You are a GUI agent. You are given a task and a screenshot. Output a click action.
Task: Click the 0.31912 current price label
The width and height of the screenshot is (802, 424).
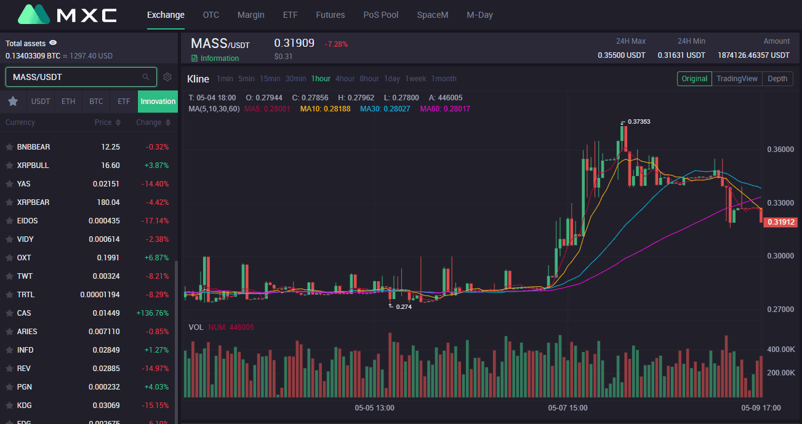coord(780,222)
